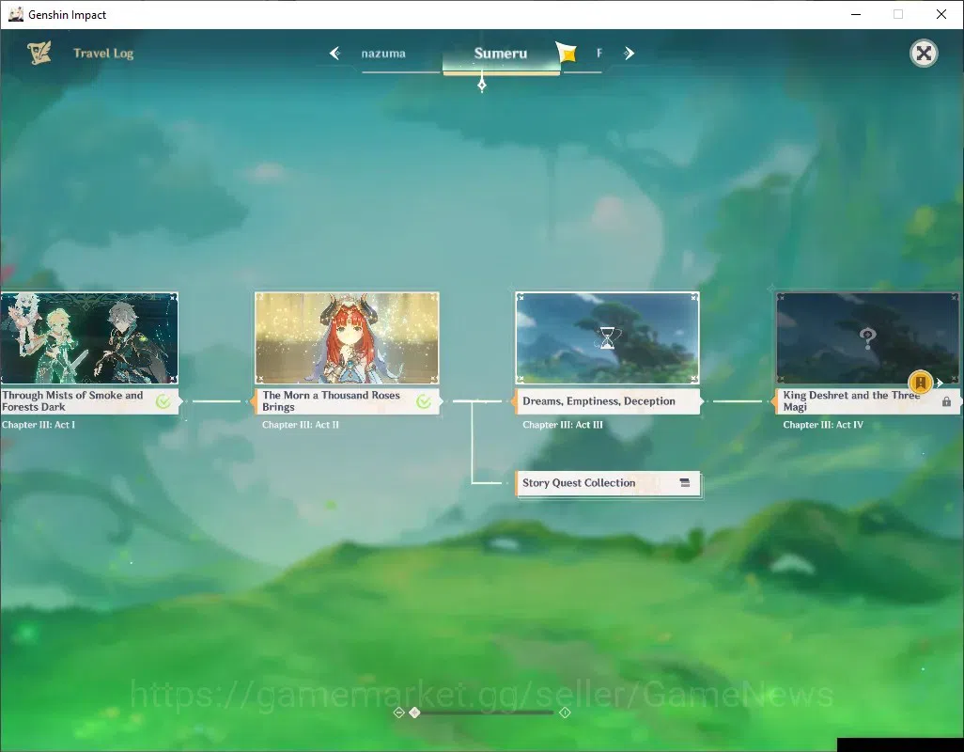
Task: Go to next region with right arrow
Action: tap(629, 54)
